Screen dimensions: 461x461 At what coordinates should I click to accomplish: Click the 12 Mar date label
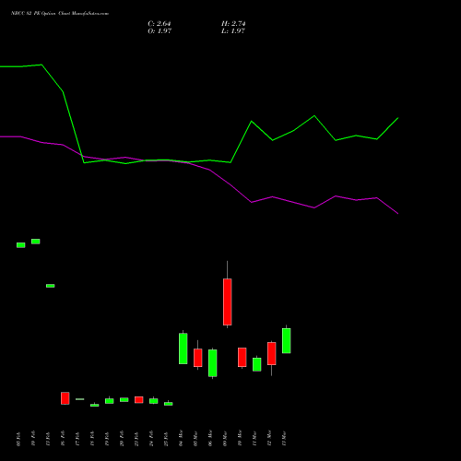(x=269, y=438)
